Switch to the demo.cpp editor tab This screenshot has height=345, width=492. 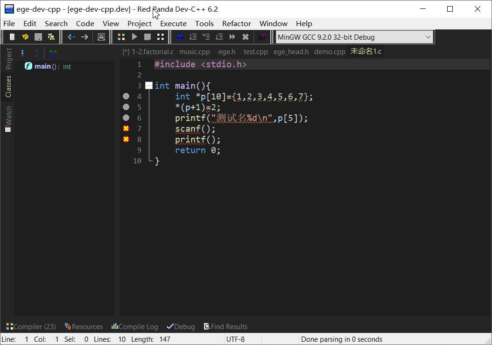[330, 51]
